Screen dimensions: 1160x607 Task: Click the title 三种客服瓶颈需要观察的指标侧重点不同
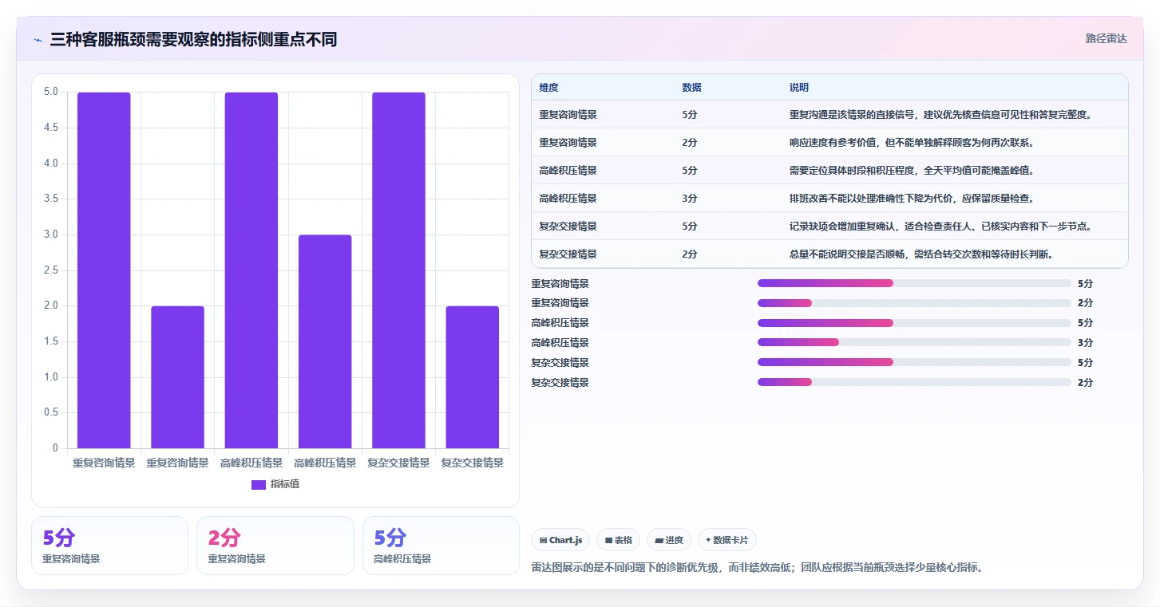point(193,39)
